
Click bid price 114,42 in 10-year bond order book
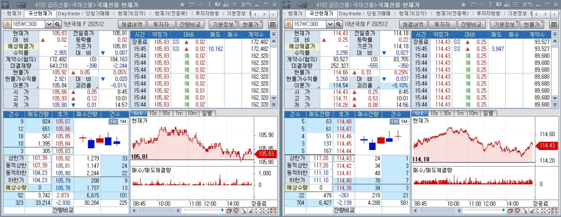[x=343, y=166]
